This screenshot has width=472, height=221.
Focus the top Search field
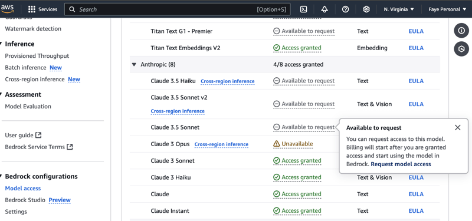[x=178, y=9]
